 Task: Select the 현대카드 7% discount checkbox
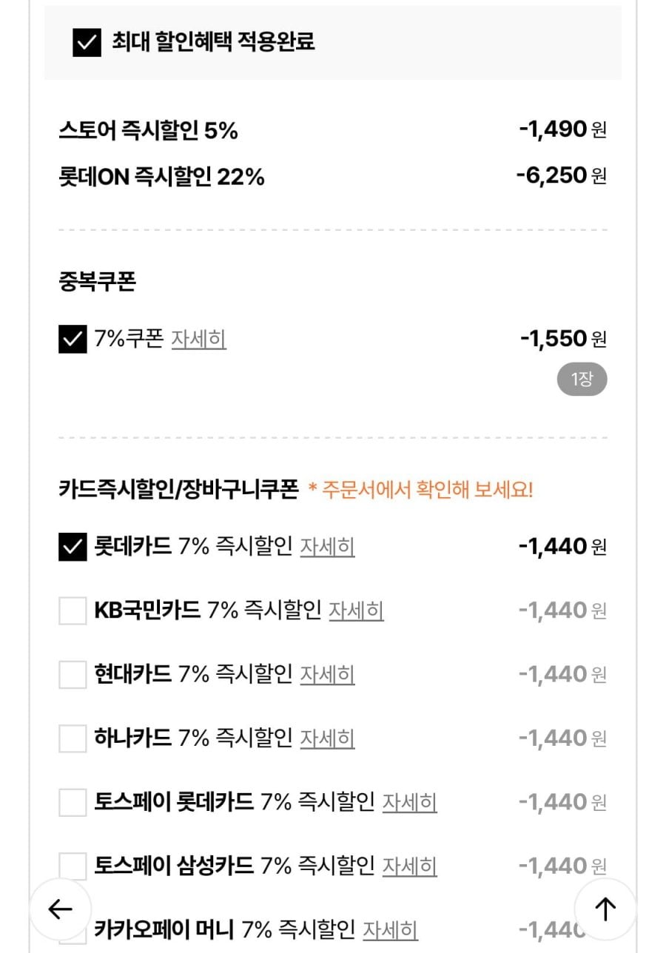click(x=73, y=675)
